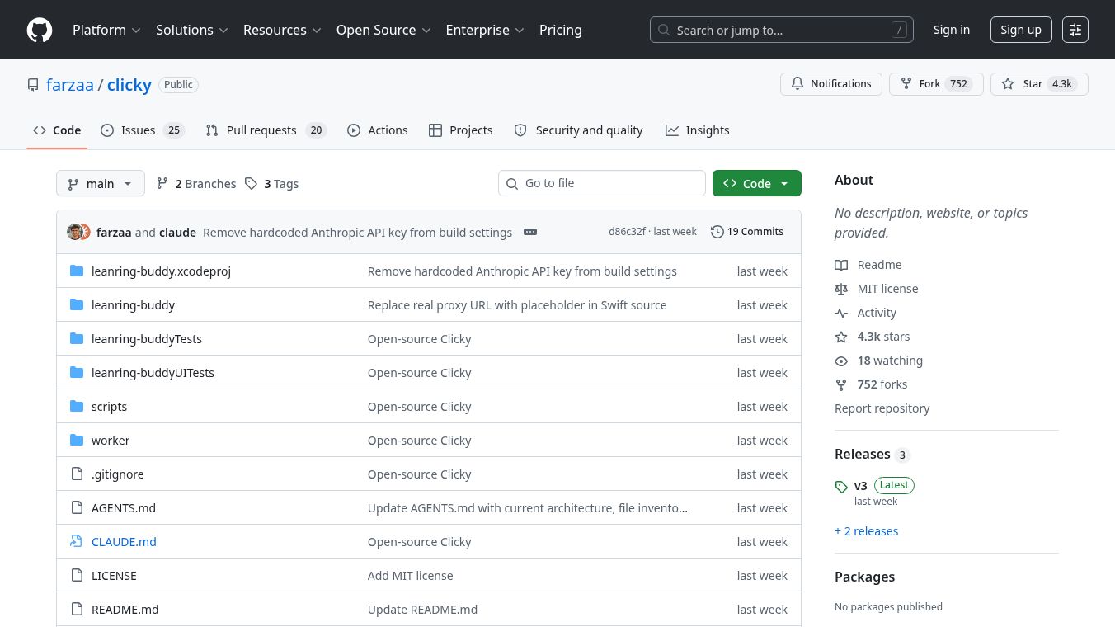The width and height of the screenshot is (1115, 627).
Task: Open the Platform menu in header
Action: 106,30
